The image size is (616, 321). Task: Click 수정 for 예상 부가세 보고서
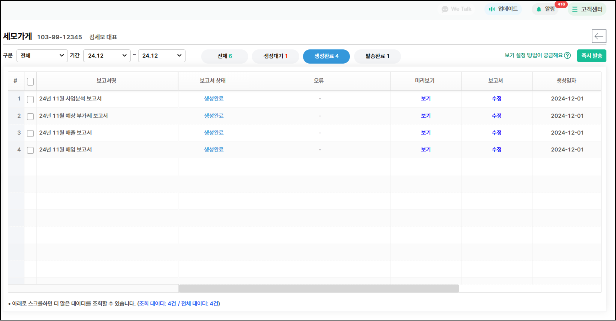(497, 116)
